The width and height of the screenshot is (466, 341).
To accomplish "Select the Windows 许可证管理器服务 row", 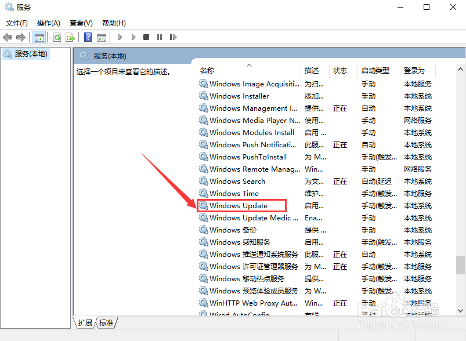I will tap(315, 266).
